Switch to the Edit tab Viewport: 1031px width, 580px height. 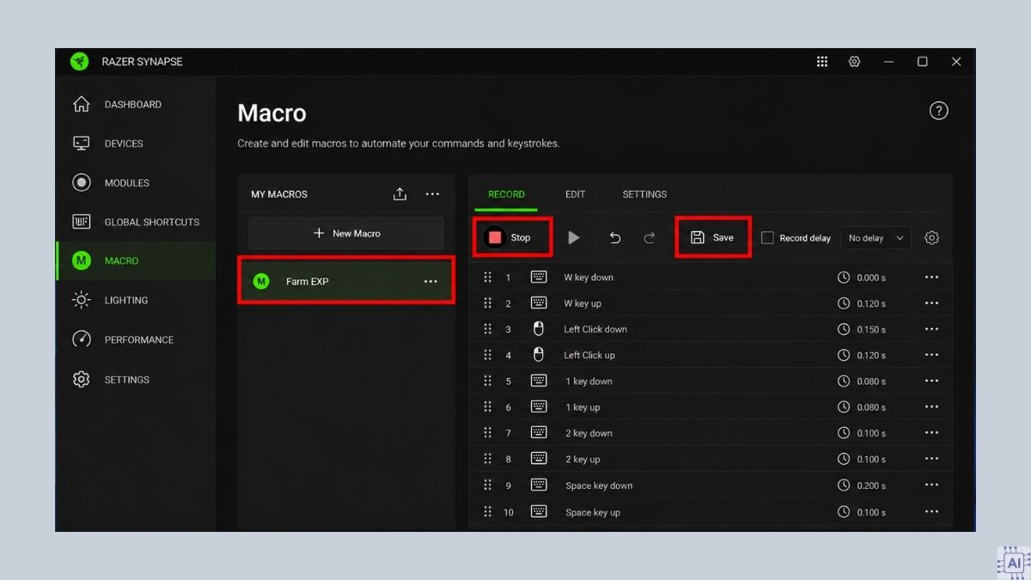[576, 194]
